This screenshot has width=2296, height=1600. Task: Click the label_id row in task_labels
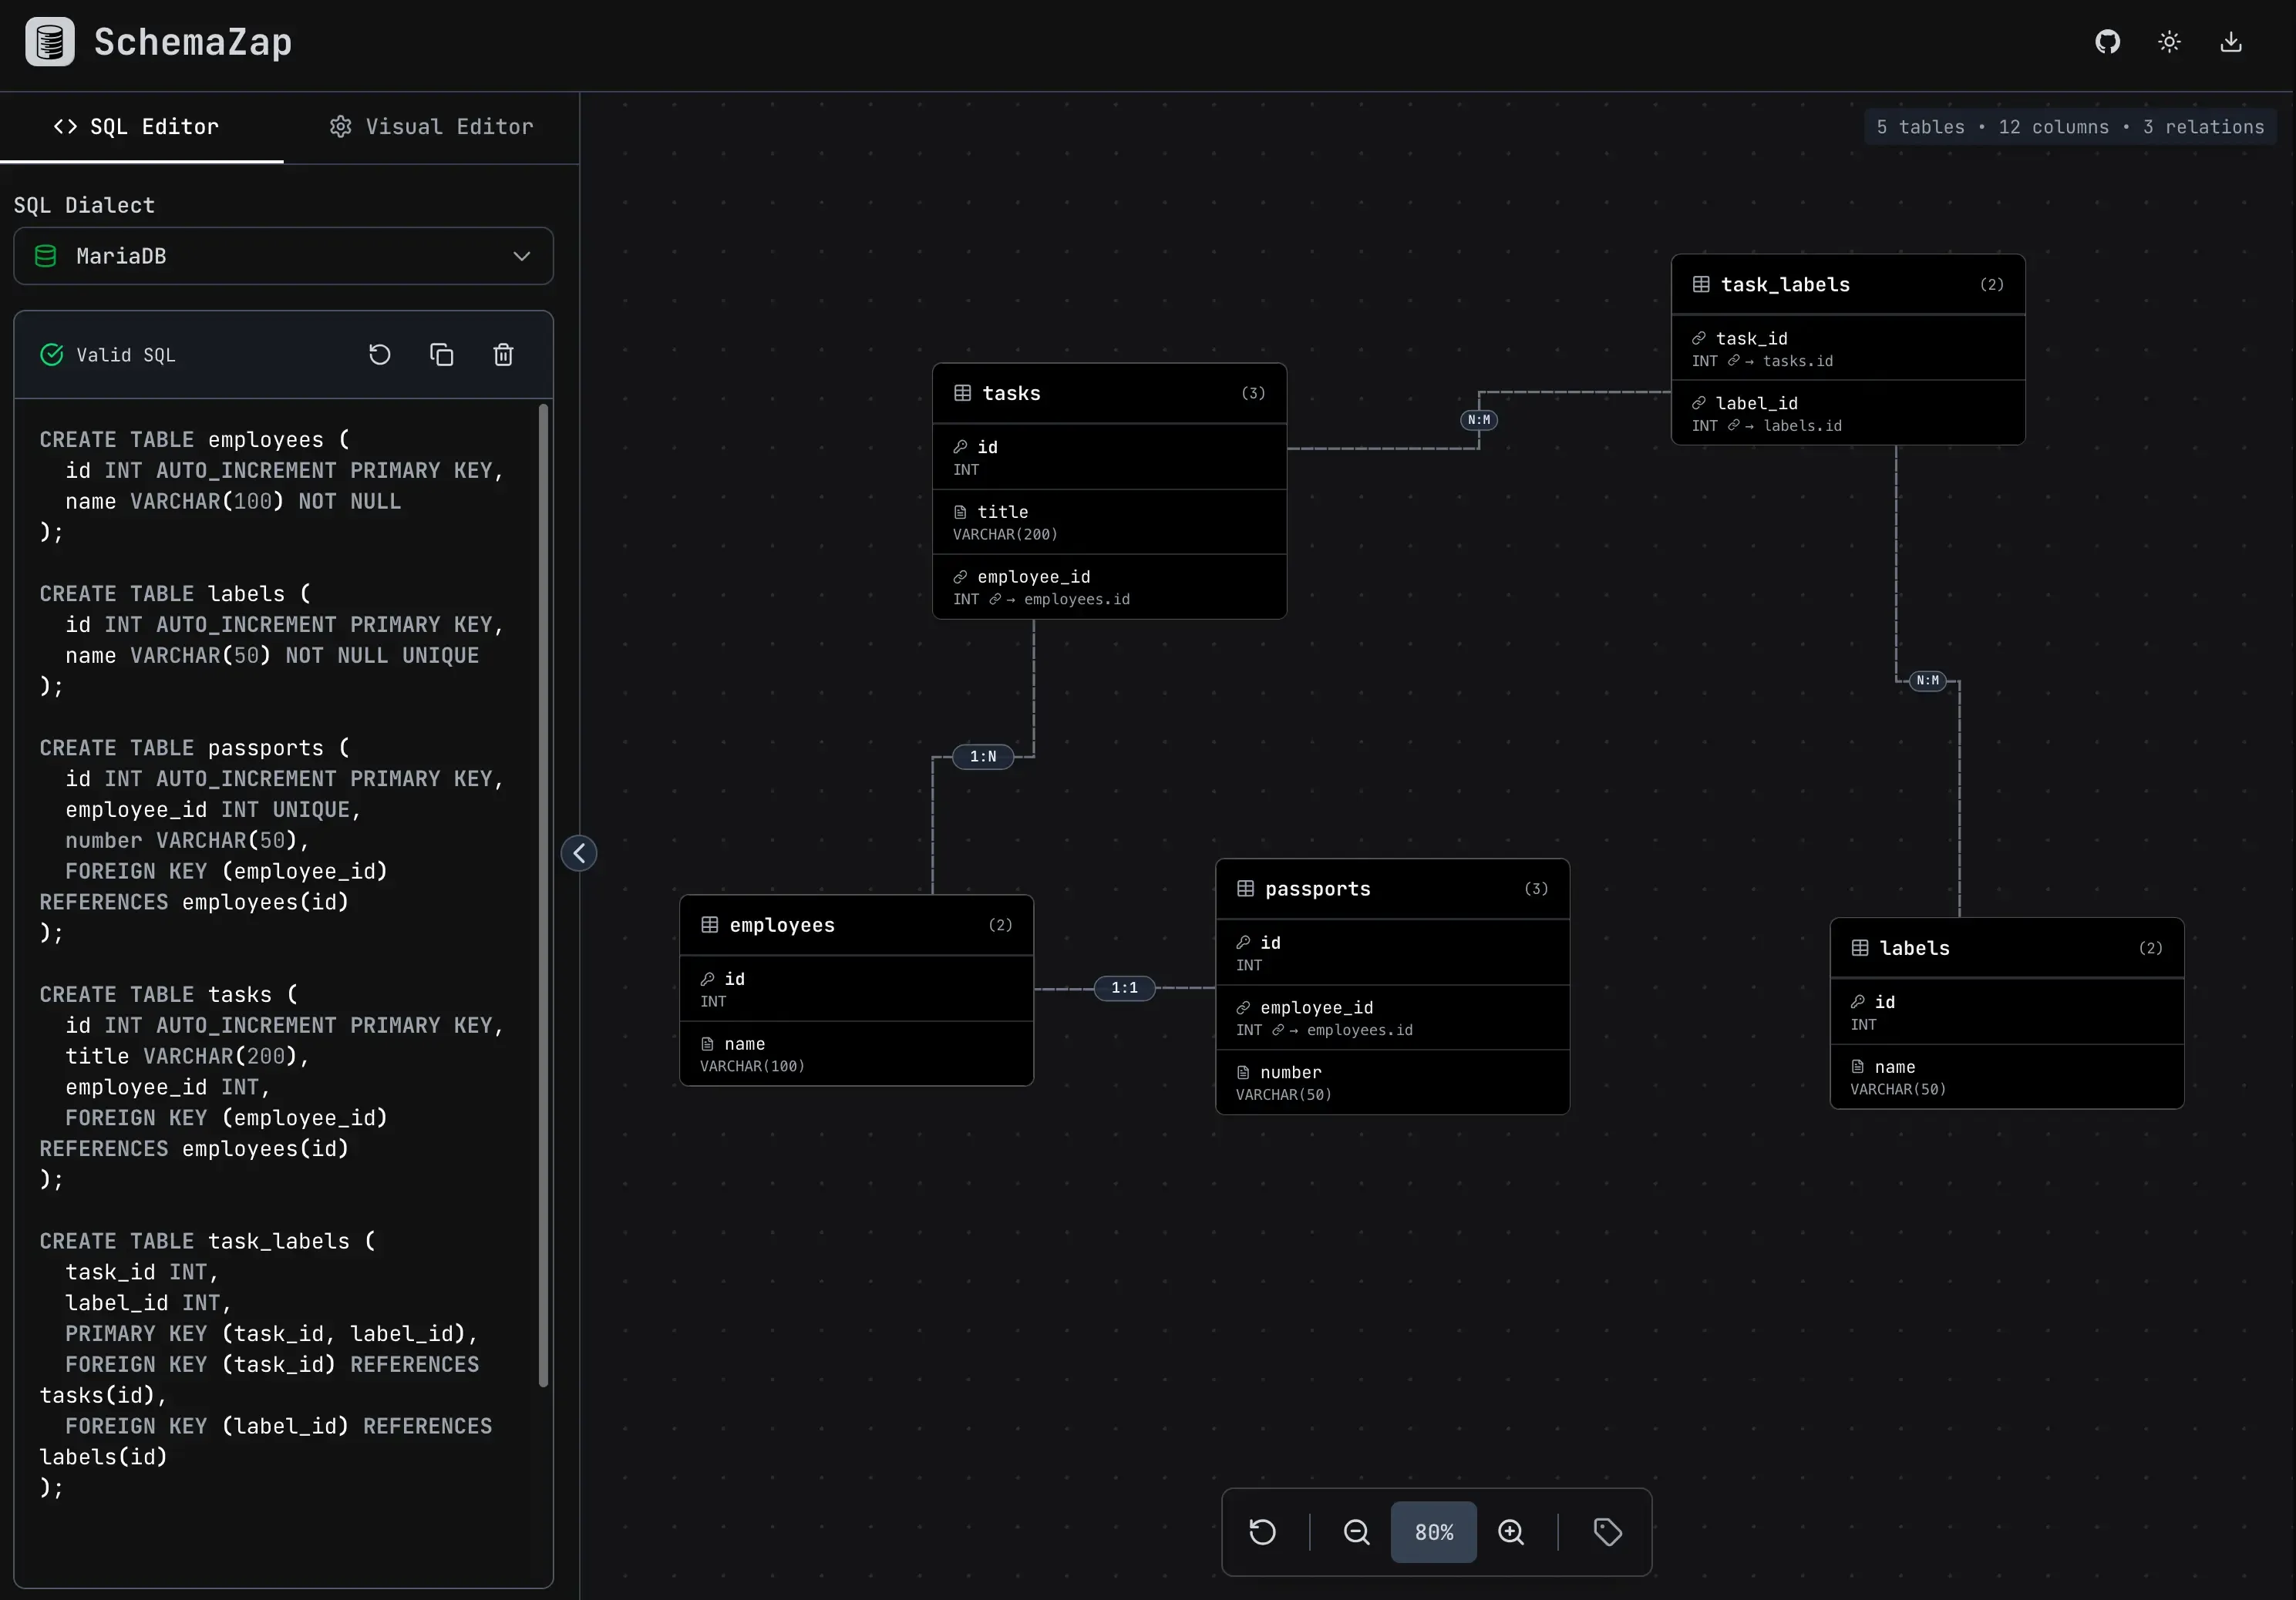[1848, 414]
